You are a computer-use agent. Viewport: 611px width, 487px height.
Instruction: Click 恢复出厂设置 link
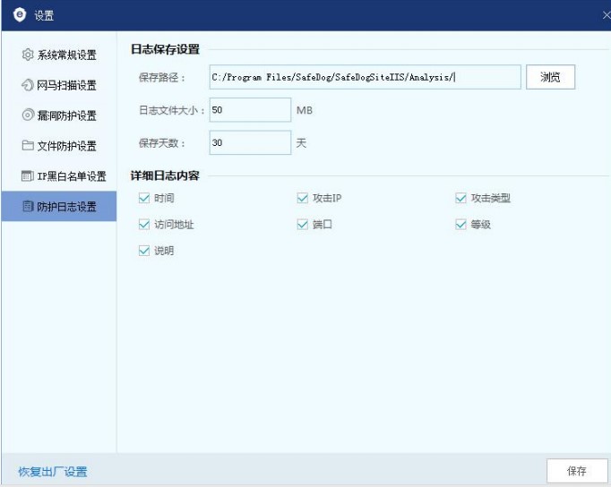tap(53, 472)
